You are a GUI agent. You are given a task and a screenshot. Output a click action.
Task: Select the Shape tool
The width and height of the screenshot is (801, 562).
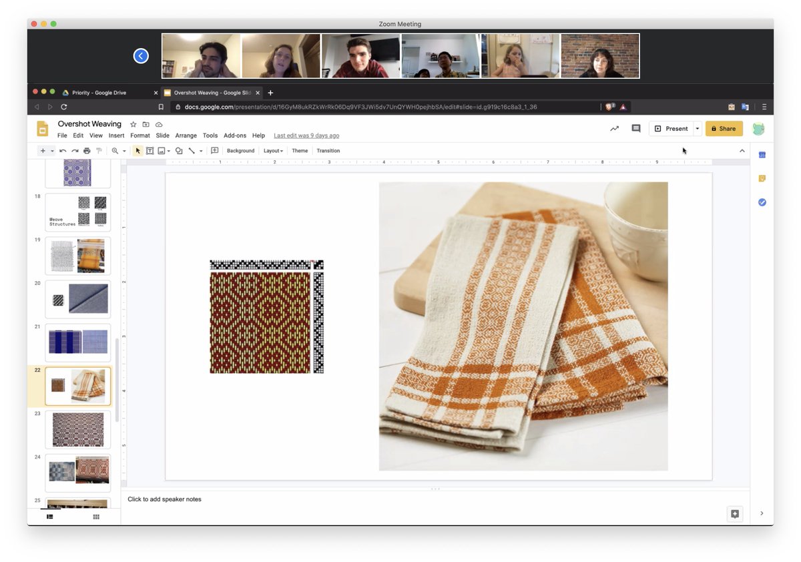(x=179, y=151)
